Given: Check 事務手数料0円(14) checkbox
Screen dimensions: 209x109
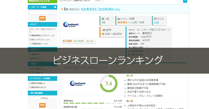Looking at the screenshot, I should (30, 87).
